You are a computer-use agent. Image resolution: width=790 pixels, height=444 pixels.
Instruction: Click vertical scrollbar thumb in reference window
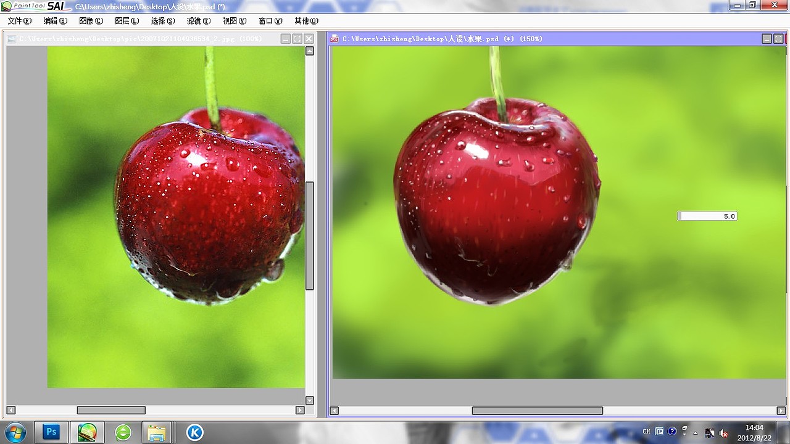(310, 236)
